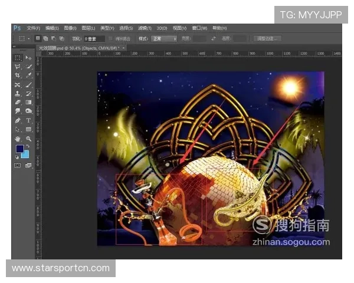Select the Polygonal Lasso tool

[18, 67]
